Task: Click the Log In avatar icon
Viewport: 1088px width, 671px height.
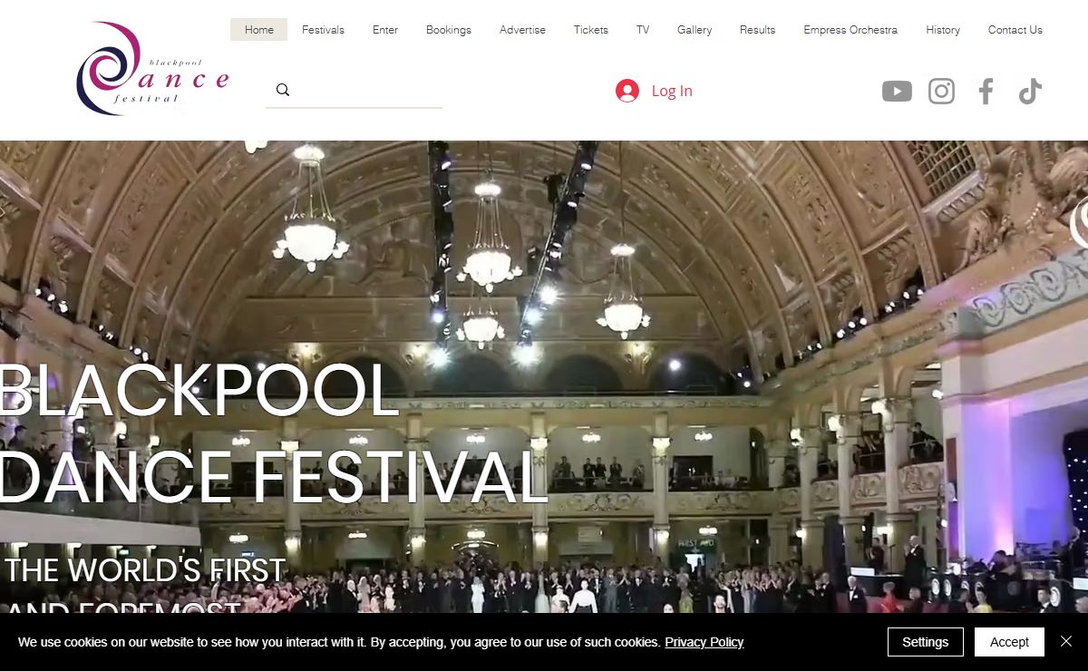Action: click(x=627, y=91)
